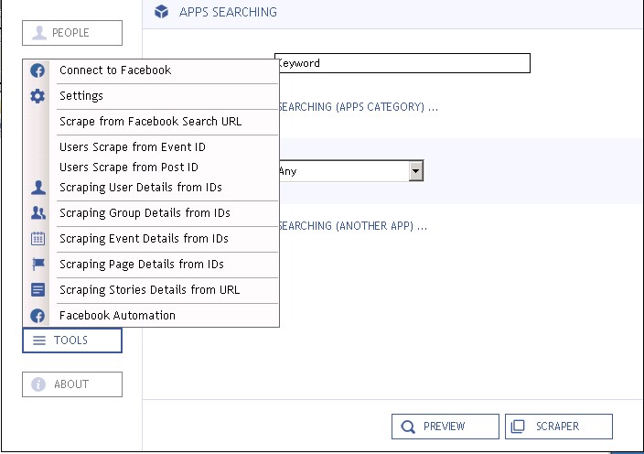Viewport: 644px width, 454px height.
Task: Click the gear icon beside Settings
Action: tap(38, 96)
